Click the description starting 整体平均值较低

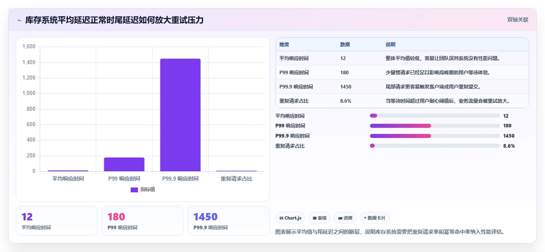(443, 58)
